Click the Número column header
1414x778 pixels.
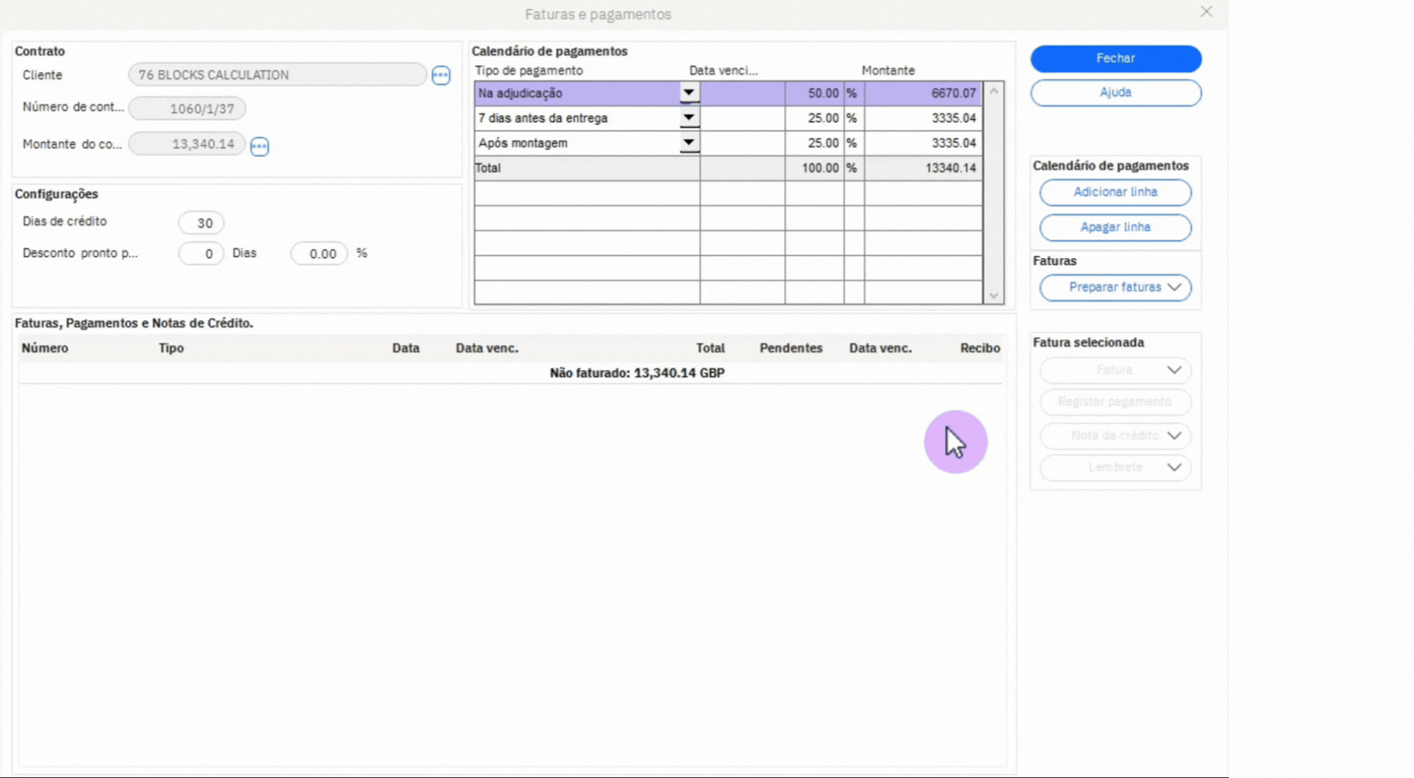pyautogui.click(x=45, y=348)
